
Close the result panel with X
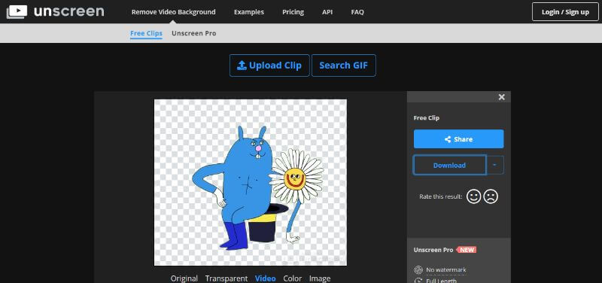(x=501, y=97)
